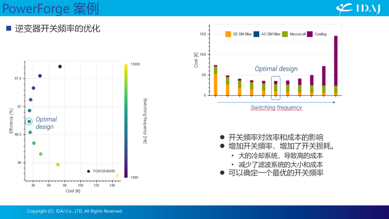
Task: Click the Efficiency [%] axis label
Action: pyautogui.click(x=11, y=121)
